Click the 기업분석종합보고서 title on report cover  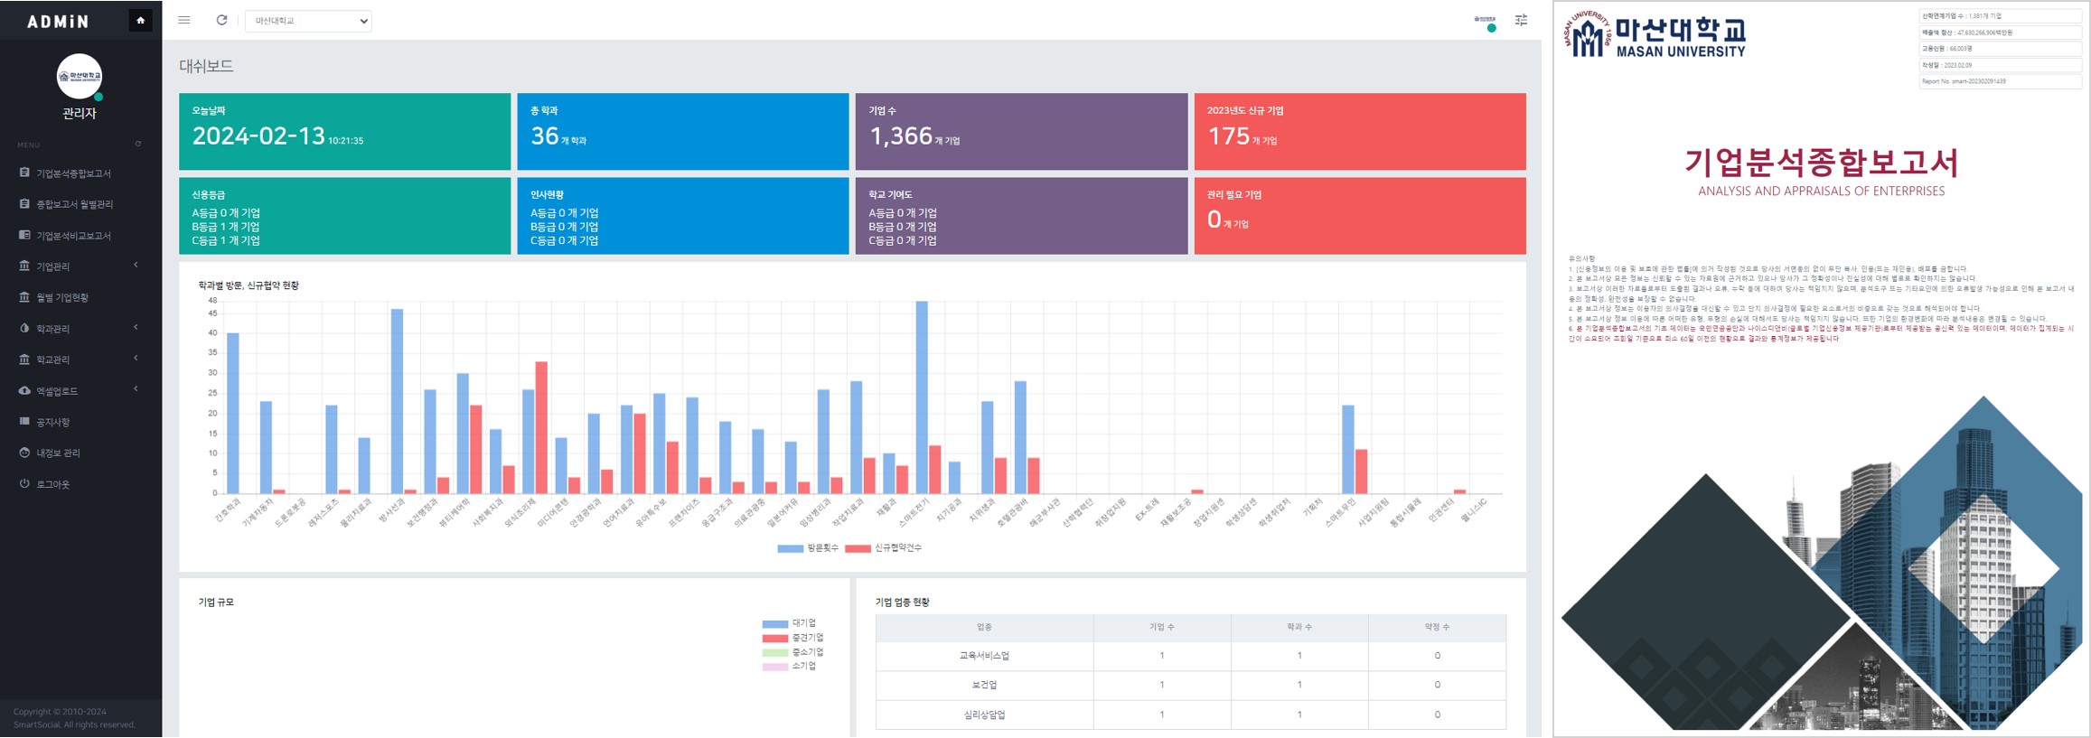point(1821,163)
